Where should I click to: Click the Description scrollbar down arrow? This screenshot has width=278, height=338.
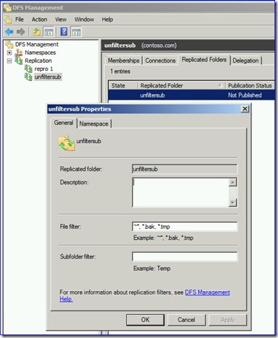click(x=233, y=202)
